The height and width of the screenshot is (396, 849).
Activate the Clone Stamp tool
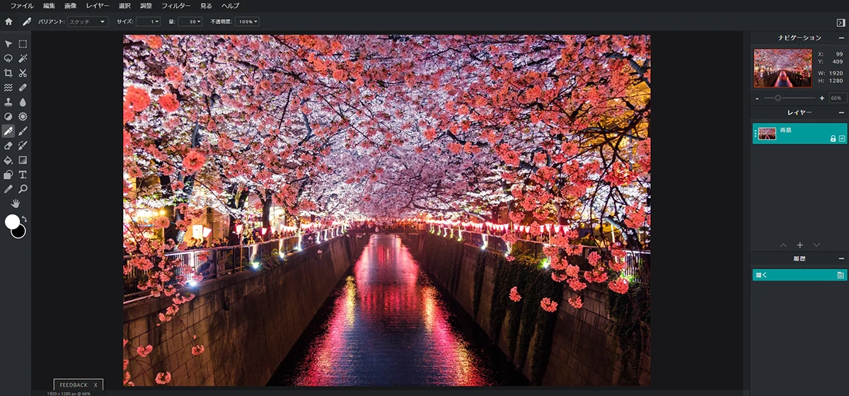[8, 102]
